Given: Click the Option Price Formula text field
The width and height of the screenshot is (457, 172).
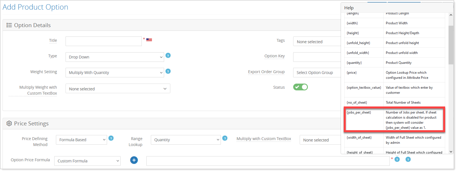Looking at the screenshot, I should 268,161.
